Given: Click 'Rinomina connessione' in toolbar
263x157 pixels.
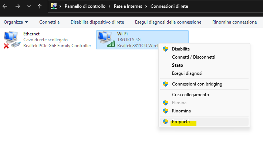Looking at the screenshot, I should click(234, 22).
